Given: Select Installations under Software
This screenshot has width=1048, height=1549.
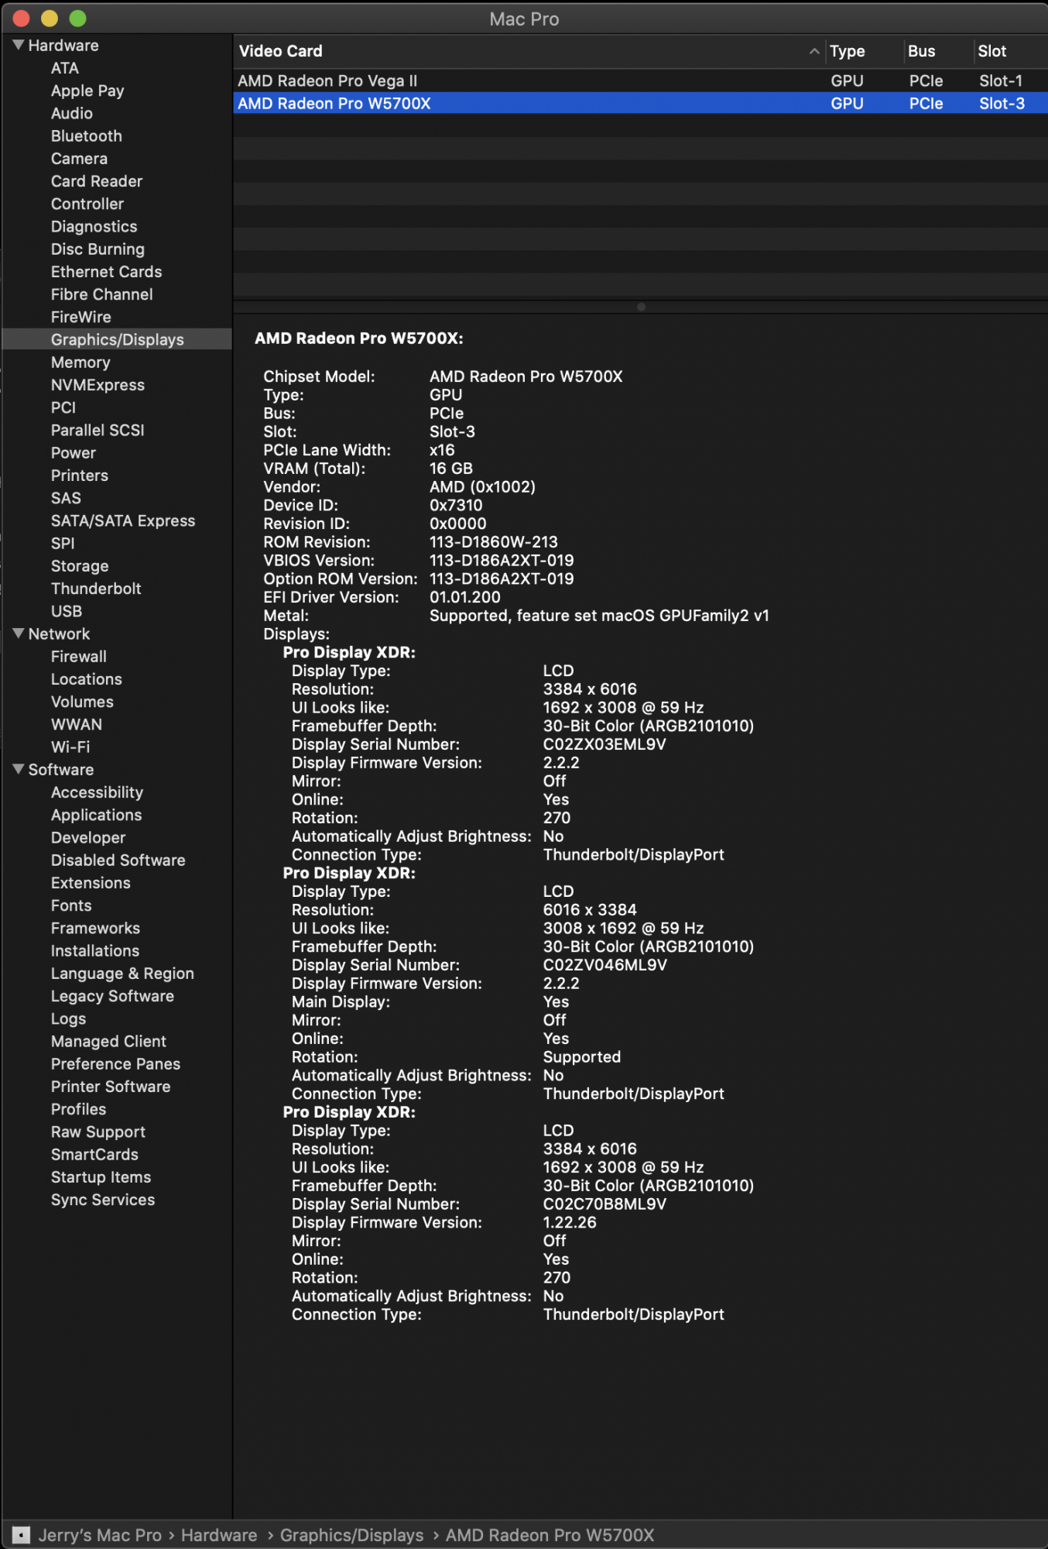Looking at the screenshot, I should [x=95, y=950].
